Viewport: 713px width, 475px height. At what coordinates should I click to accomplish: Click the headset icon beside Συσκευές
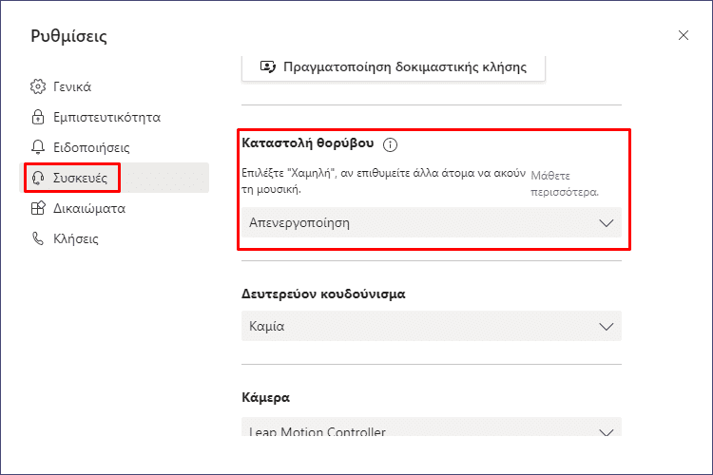(38, 178)
